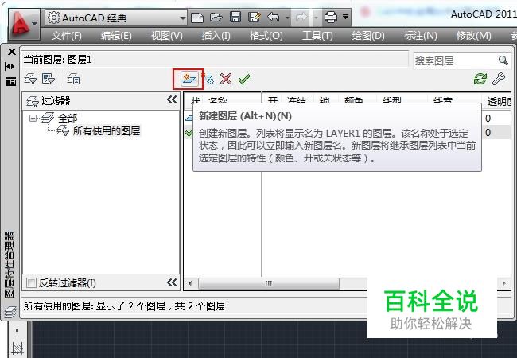The width and height of the screenshot is (517, 358).
Task: Click the Undo arrow
Action: [x=274, y=17]
